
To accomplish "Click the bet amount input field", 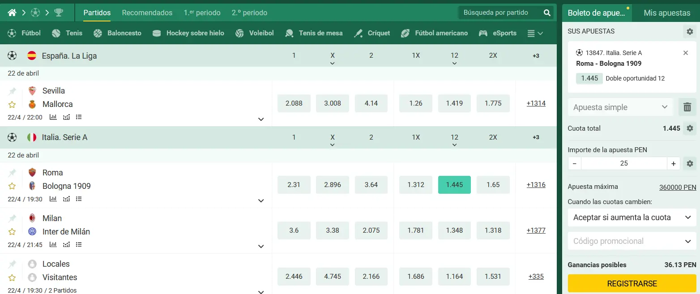I will pos(624,163).
